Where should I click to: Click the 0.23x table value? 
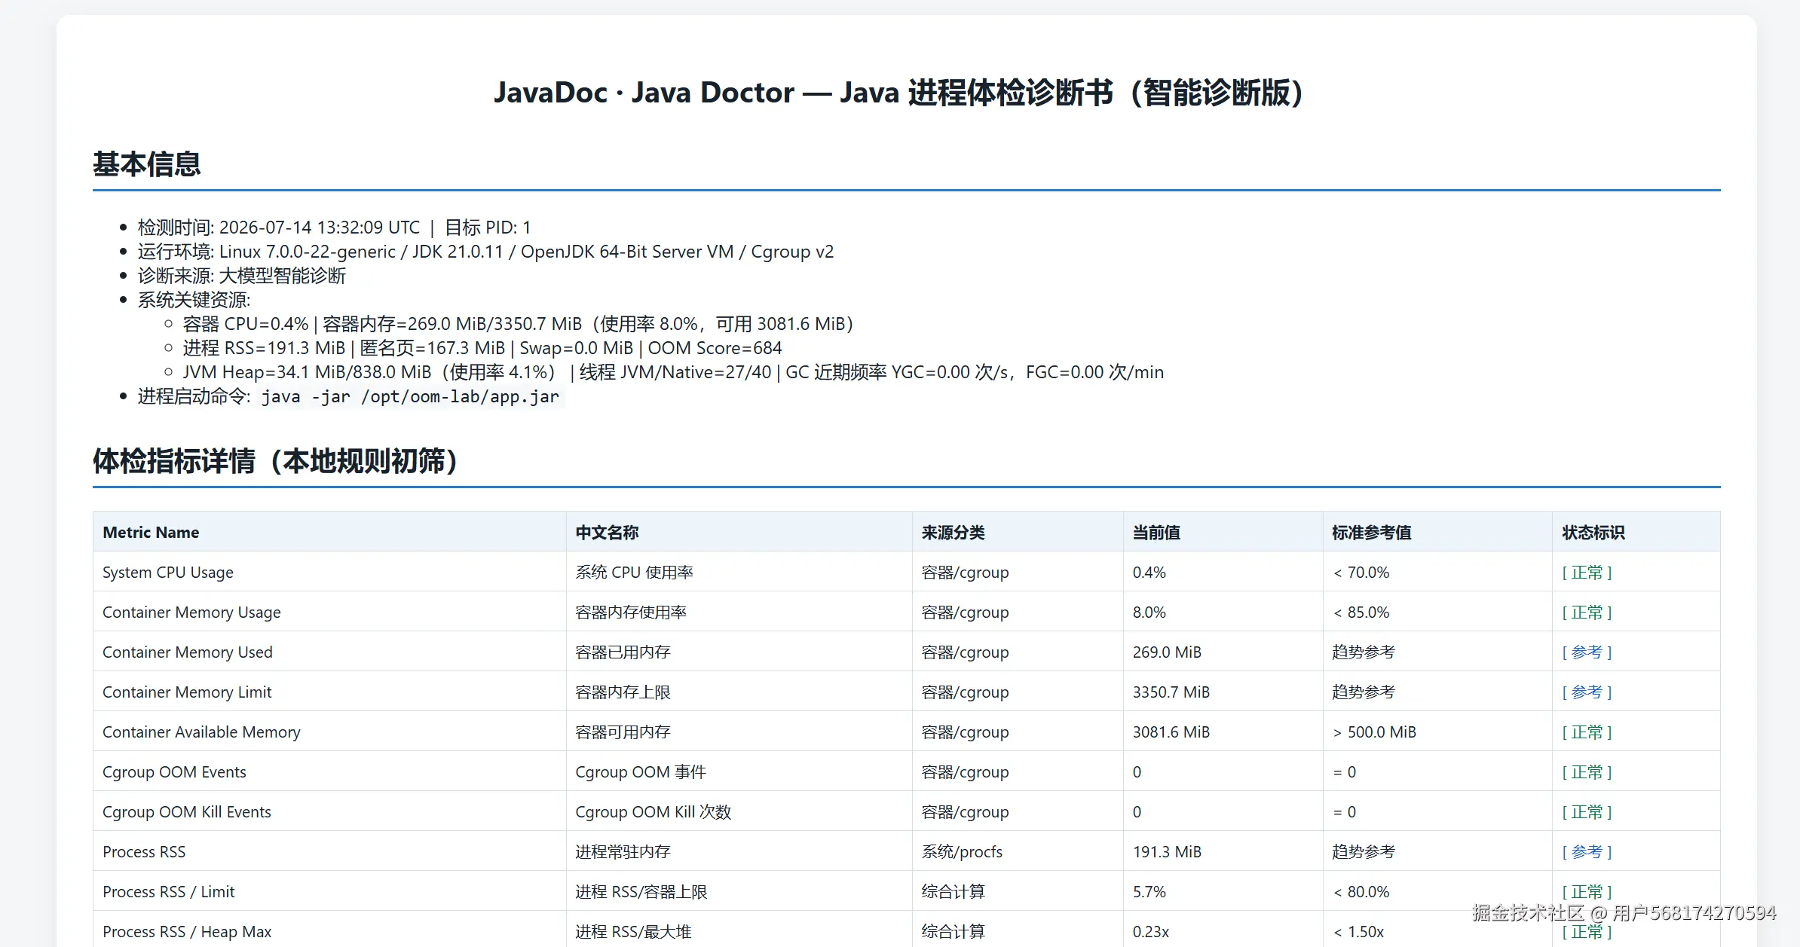pos(1151,931)
